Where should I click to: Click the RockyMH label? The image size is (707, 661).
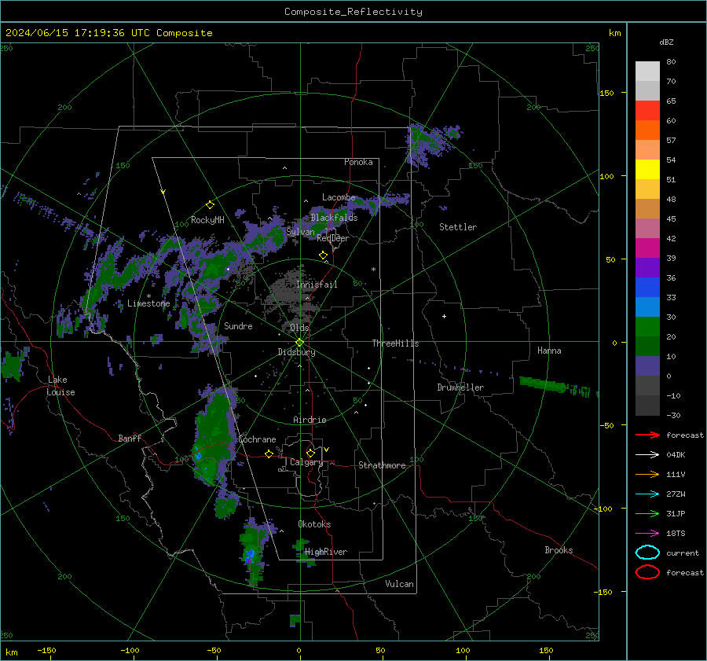(207, 220)
